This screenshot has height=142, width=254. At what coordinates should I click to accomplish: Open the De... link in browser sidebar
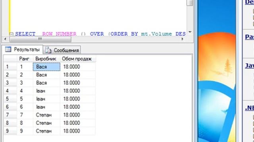pyautogui.click(x=250, y=2)
